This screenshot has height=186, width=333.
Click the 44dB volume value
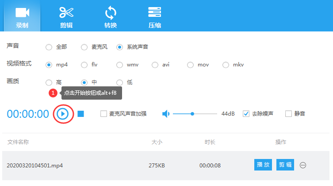pos(228,114)
